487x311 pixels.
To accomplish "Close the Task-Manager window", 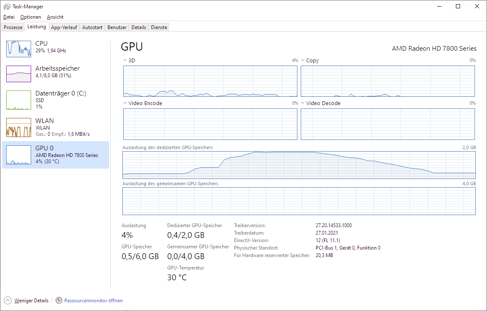I will pos(477,7).
